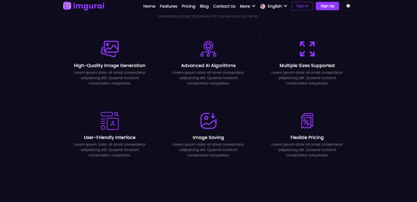Image resolution: width=417 pixels, height=202 pixels.
Task: Click the US flag language icon
Action: click(263, 6)
